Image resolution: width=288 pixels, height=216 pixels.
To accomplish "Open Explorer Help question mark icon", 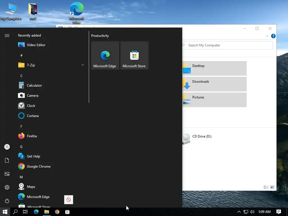I will (x=273, y=36).
